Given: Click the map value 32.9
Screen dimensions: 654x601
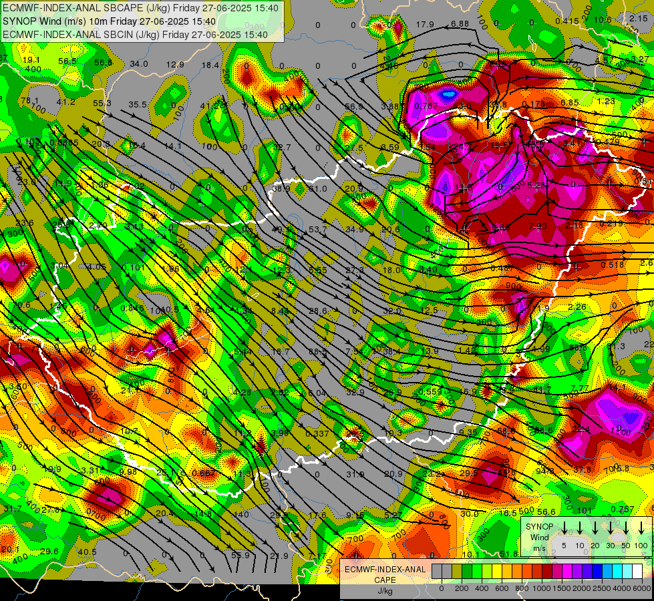Looking at the screenshot, I should (355, 393).
